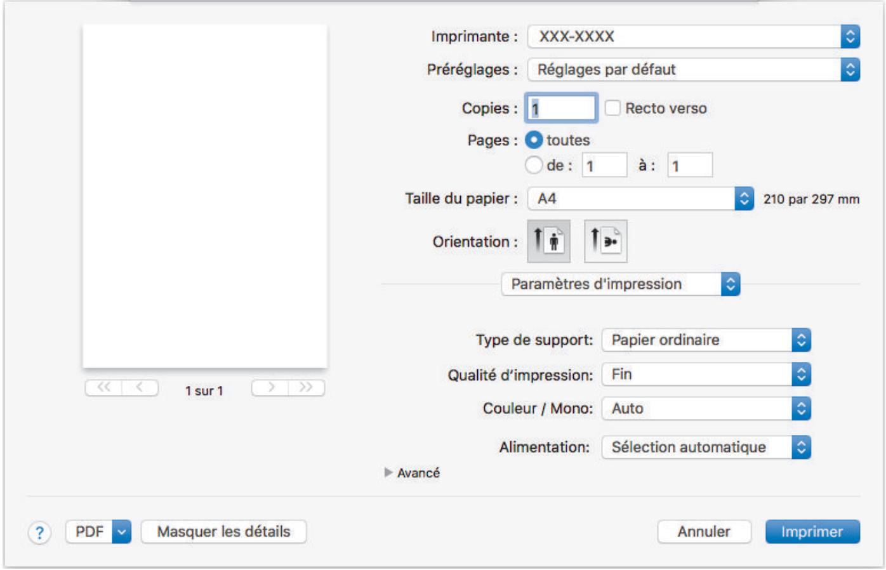The height and width of the screenshot is (570, 886).
Task: Open the Préréglages dropdown
Action: click(694, 69)
